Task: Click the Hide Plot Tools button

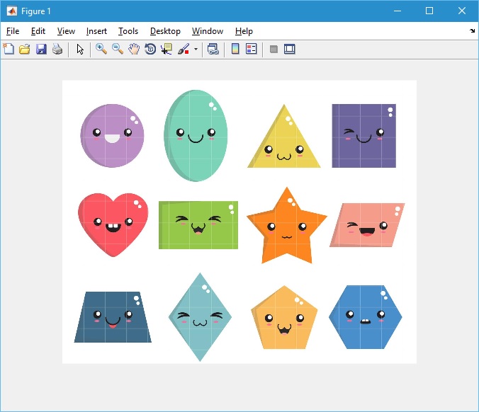Action: click(x=274, y=49)
